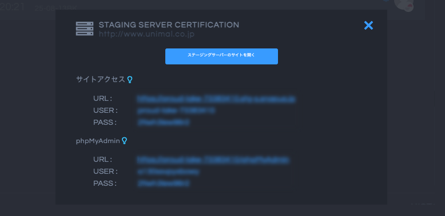Click the lightbulb hint next to サイトアクセス
The height and width of the screenshot is (216, 445).
pyautogui.click(x=130, y=79)
